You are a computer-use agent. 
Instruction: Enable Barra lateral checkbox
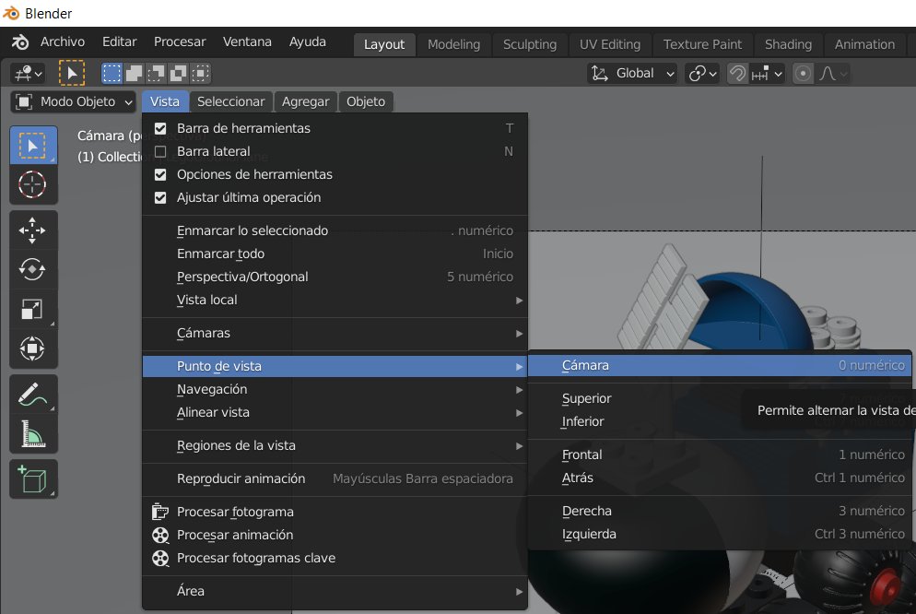(160, 151)
